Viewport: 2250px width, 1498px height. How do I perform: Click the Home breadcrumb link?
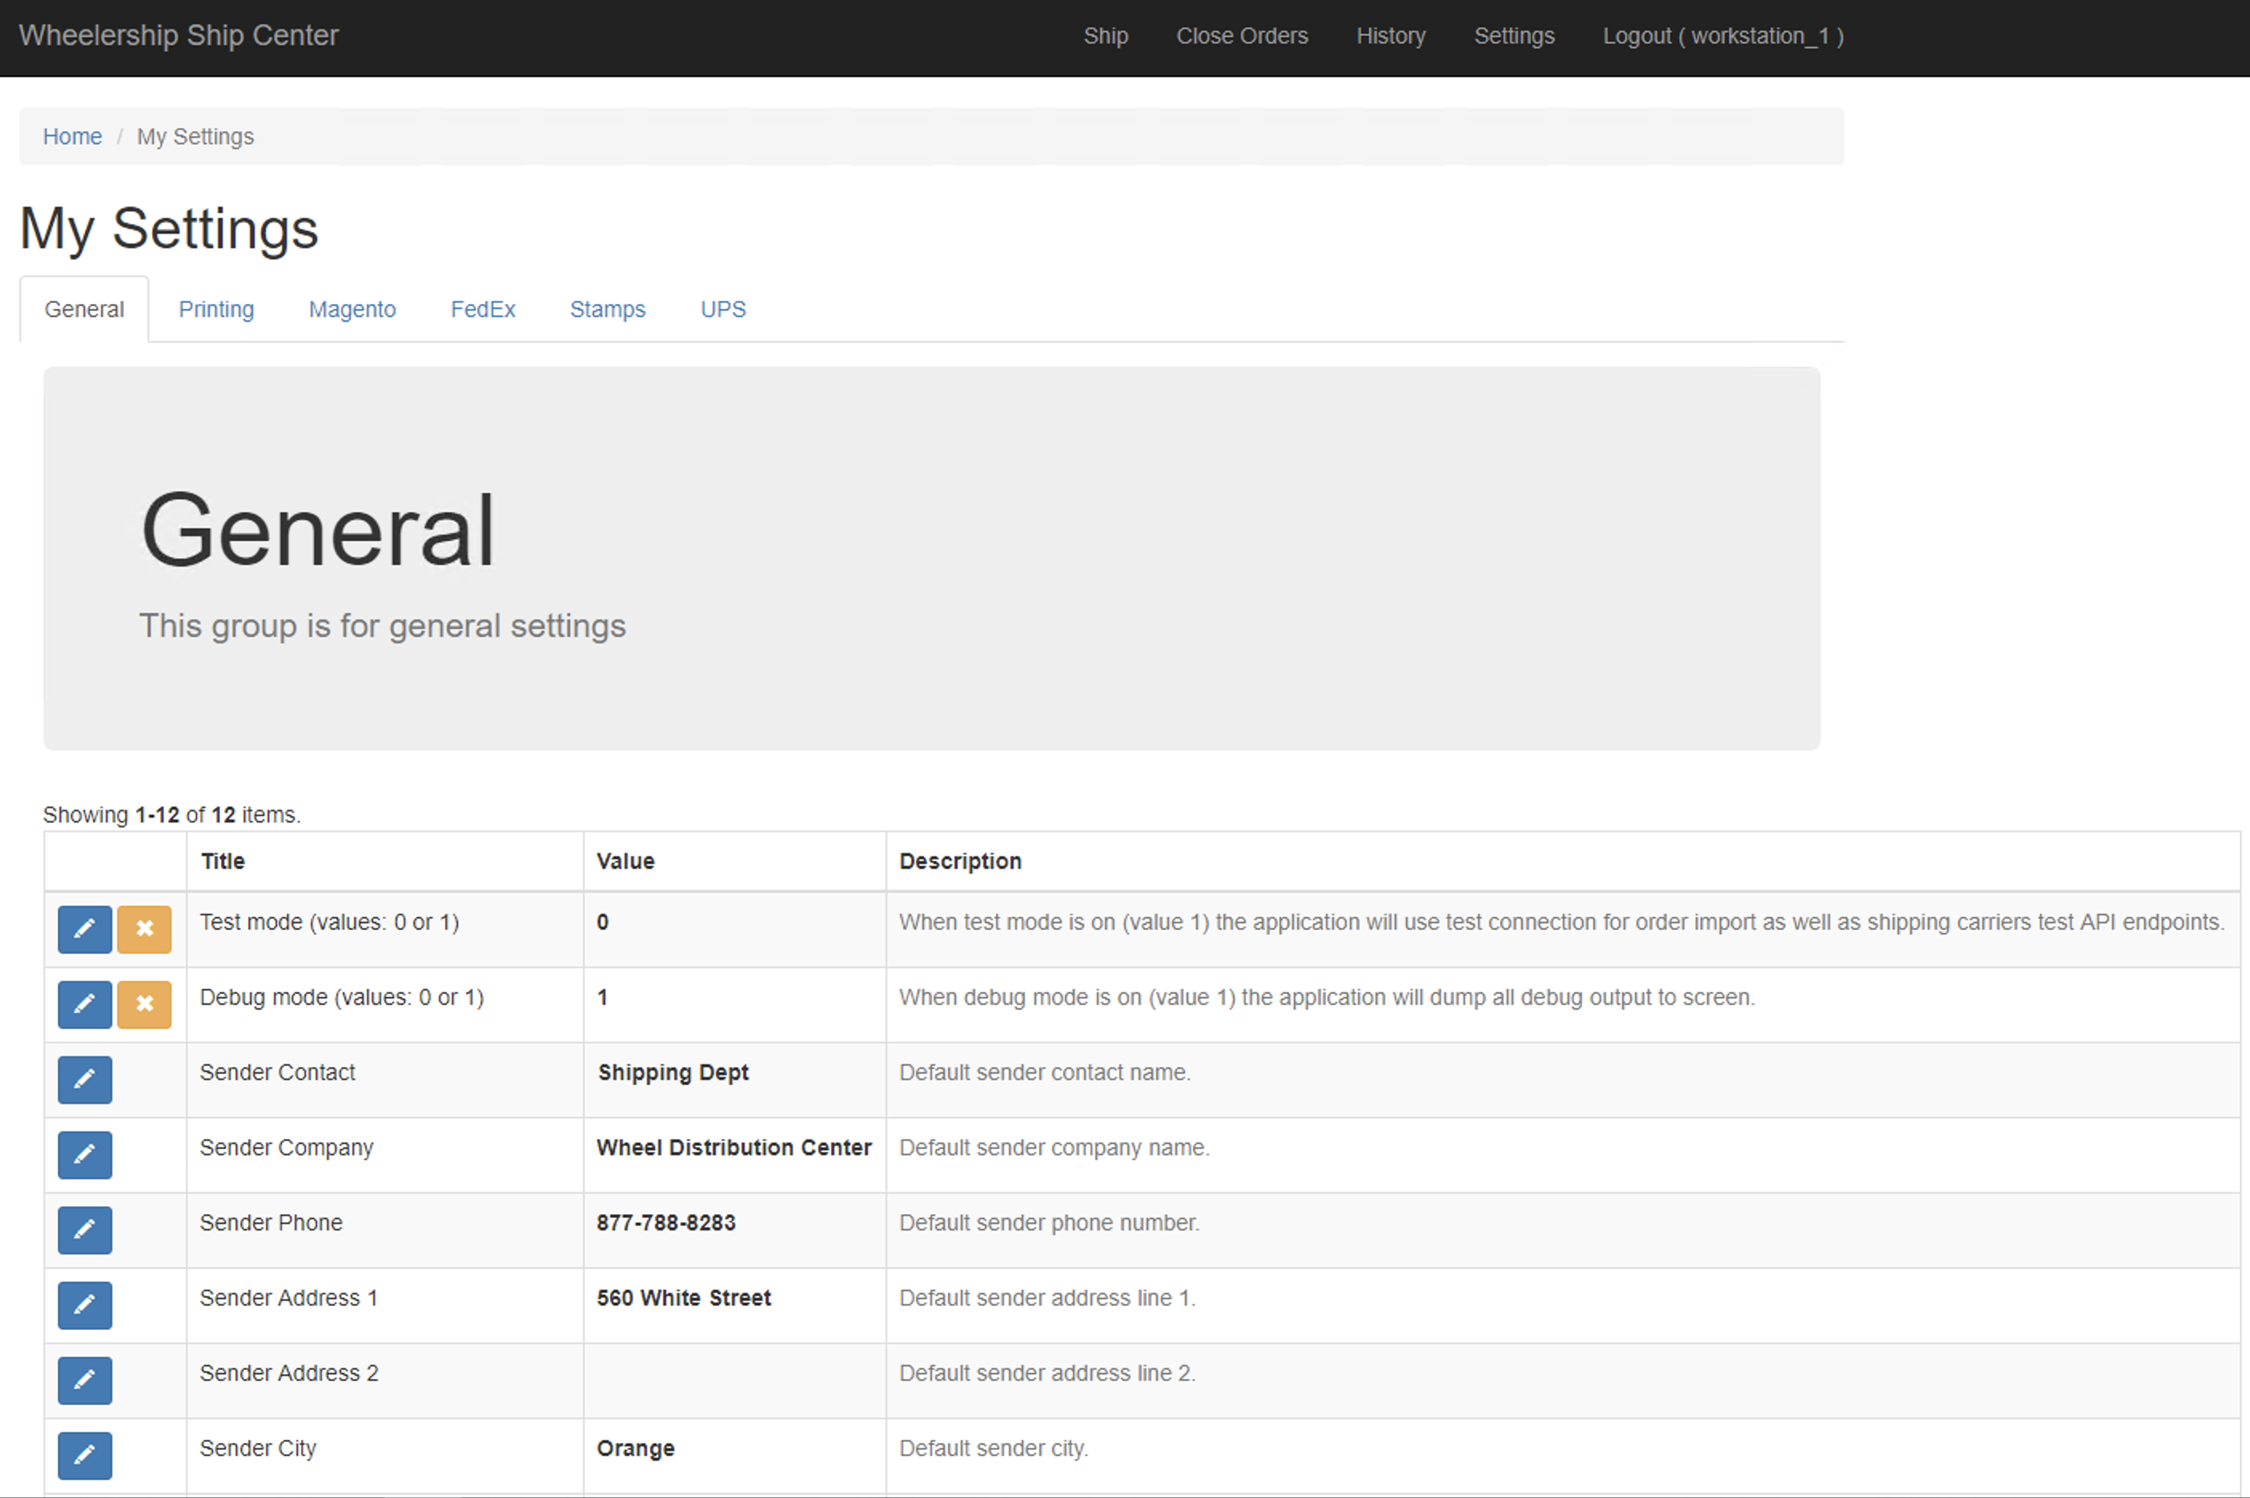(x=72, y=137)
